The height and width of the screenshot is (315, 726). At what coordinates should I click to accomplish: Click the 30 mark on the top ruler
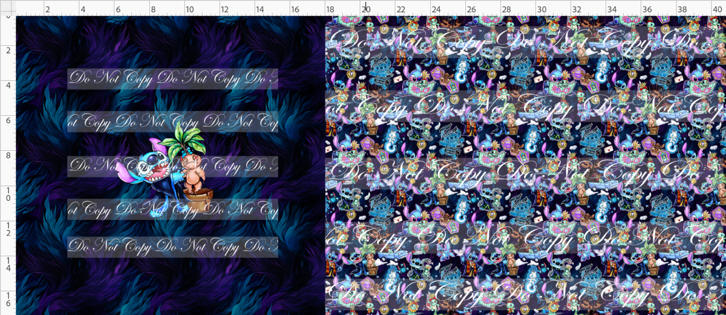click(542, 10)
